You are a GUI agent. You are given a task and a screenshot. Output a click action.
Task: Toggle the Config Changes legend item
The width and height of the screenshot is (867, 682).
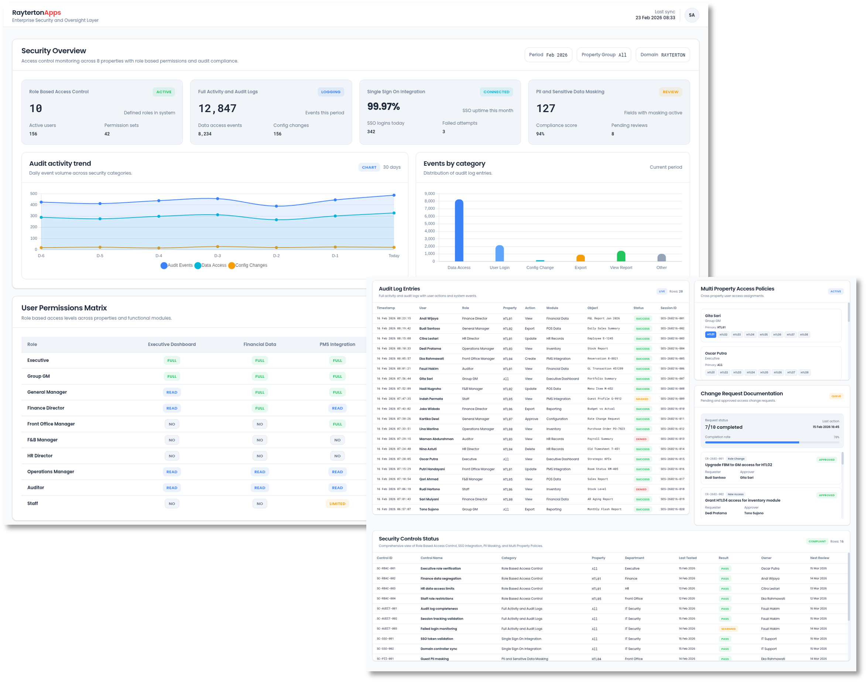click(x=248, y=265)
